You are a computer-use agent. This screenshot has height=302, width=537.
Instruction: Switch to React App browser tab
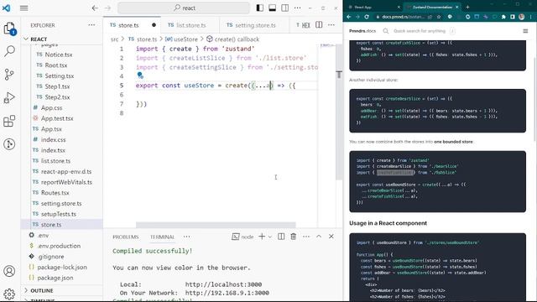[373, 7]
